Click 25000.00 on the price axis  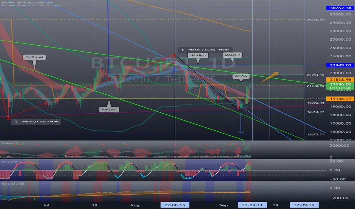(x=340, y=56)
